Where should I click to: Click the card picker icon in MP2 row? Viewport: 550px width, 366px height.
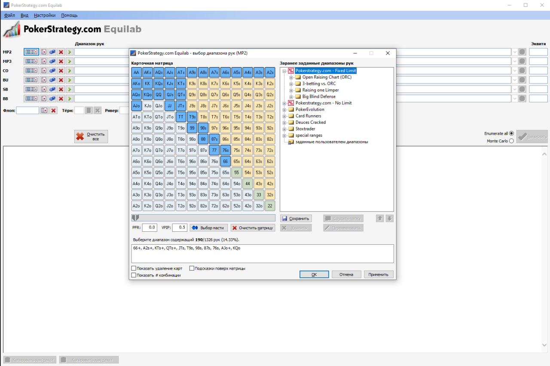coord(44,52)
